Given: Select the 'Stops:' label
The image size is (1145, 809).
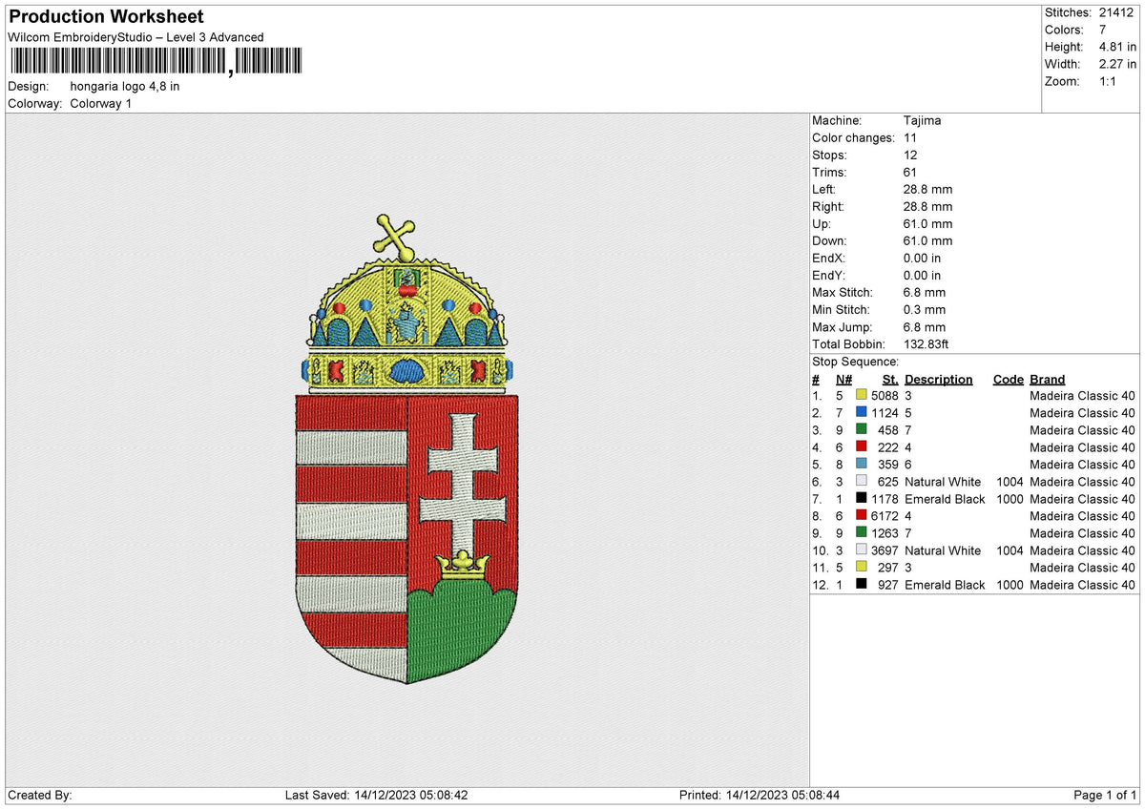Looking at the screenshot, I should click(829, 155).
